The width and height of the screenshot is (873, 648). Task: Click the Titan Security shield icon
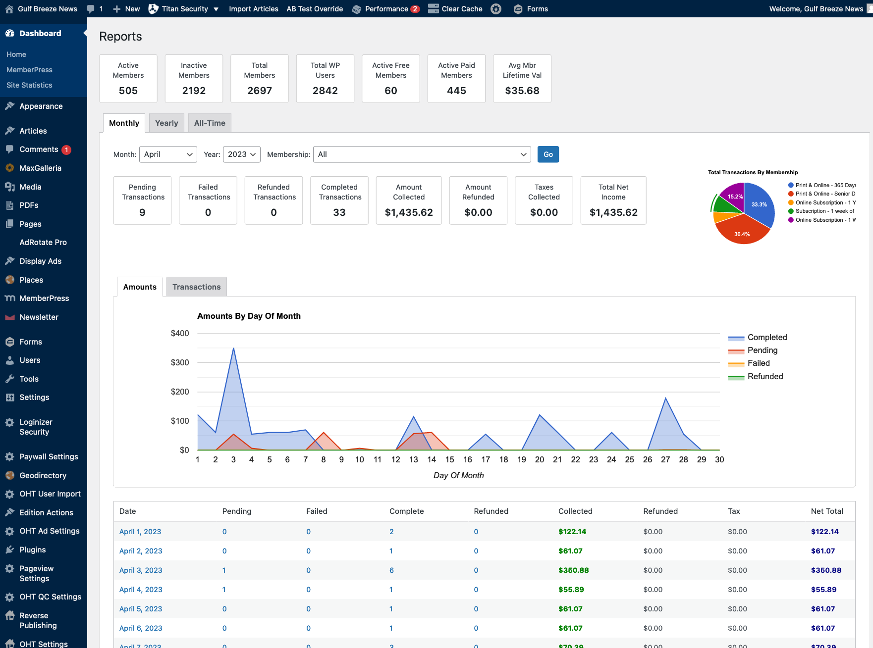[154, 9]
